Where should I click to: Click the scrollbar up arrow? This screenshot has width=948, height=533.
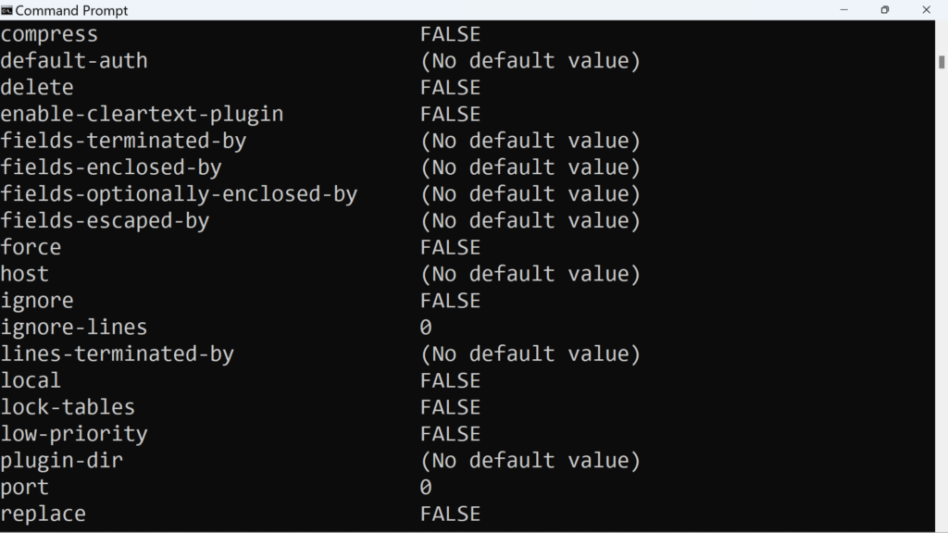coord(940,28)
